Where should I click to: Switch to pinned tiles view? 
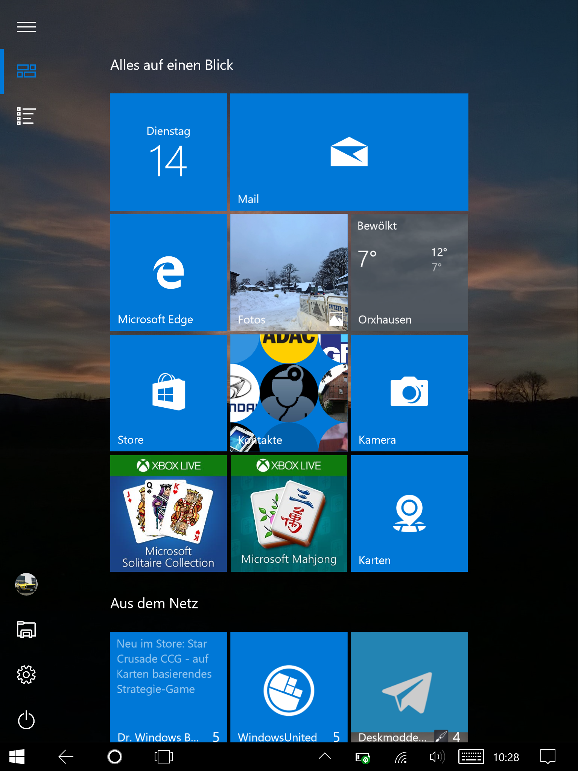(x=26, y=71)
